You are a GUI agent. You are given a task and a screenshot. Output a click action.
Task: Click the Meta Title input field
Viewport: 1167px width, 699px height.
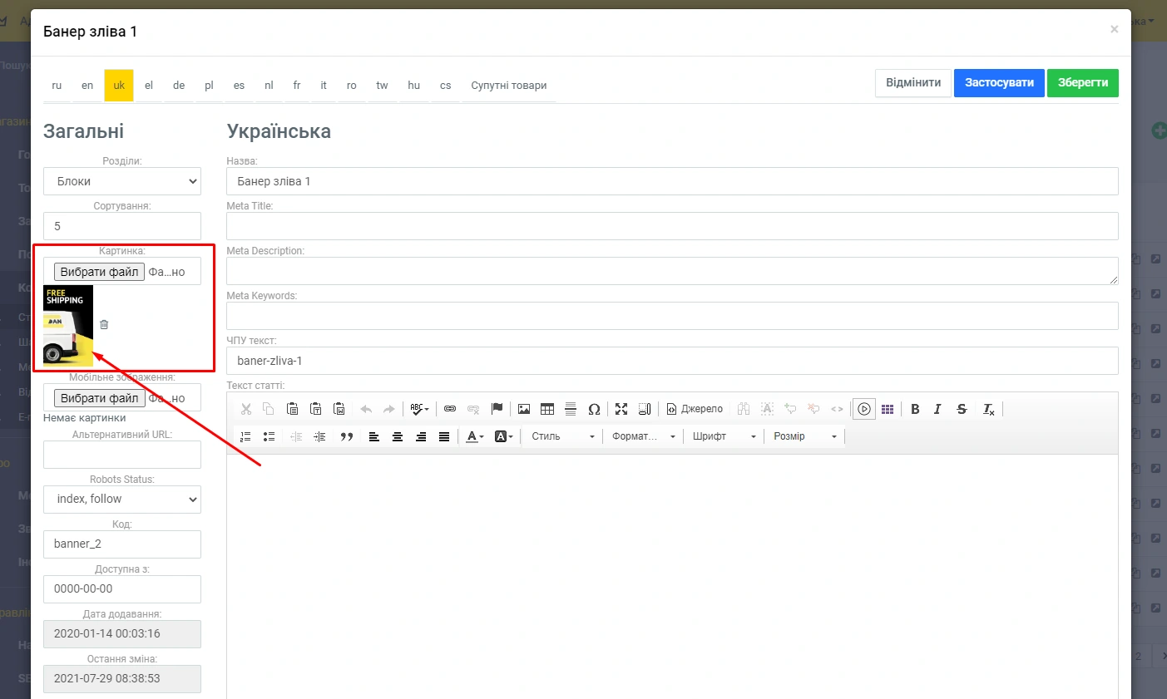coord(672,226)
